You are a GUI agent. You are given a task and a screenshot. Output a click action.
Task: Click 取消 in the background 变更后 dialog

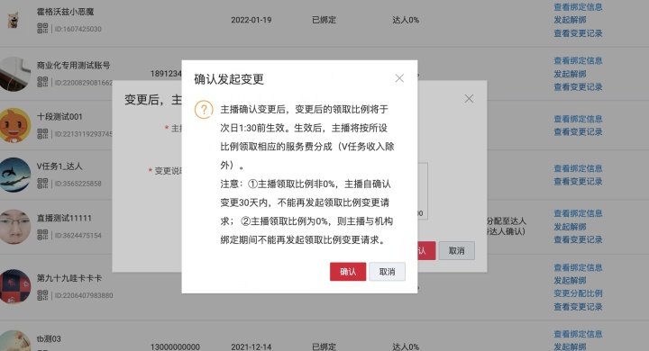pos(456,250)
